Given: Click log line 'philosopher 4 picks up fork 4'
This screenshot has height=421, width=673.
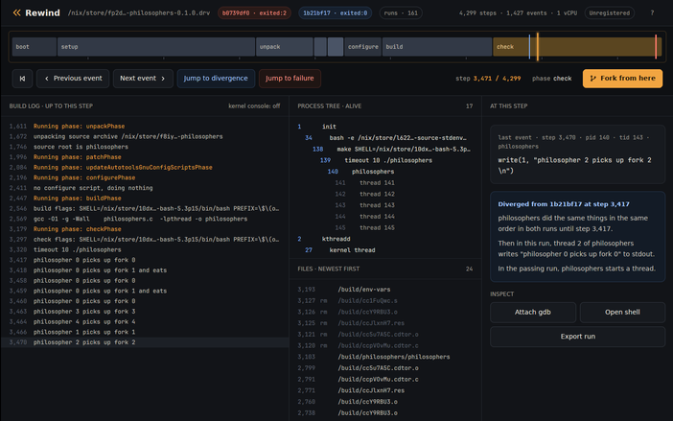Looking at the screenshot, I should [x=145, y=322].
